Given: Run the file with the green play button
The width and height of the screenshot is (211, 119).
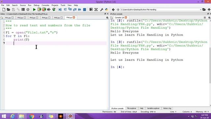Looking at the screenshot, I should (x=34, y=10).
